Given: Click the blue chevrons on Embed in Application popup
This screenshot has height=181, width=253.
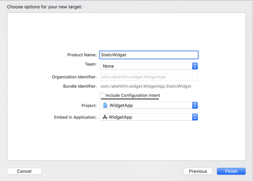Looking at the screenshot, I should click(195, 117).
